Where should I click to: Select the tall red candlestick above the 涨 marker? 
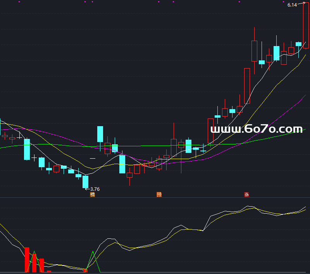point(247,86)
